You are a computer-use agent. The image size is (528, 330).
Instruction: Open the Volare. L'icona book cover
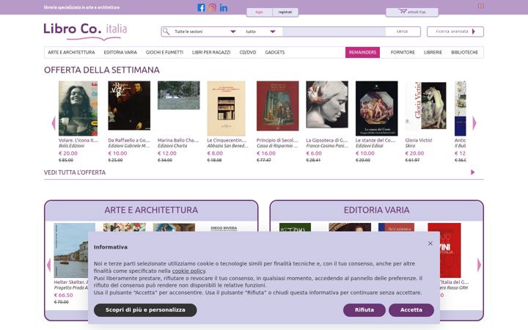click(78, 108)
